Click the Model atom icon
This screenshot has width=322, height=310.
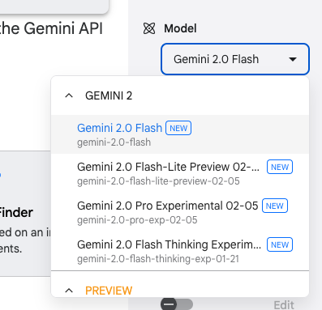coord(149,28)
